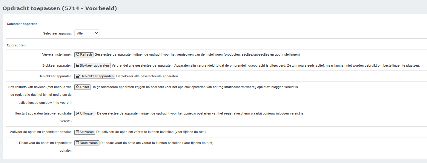427x163 pixels.
Task: Open the Selecteer apparaat dropdown
Action: [x=87, y=33]
